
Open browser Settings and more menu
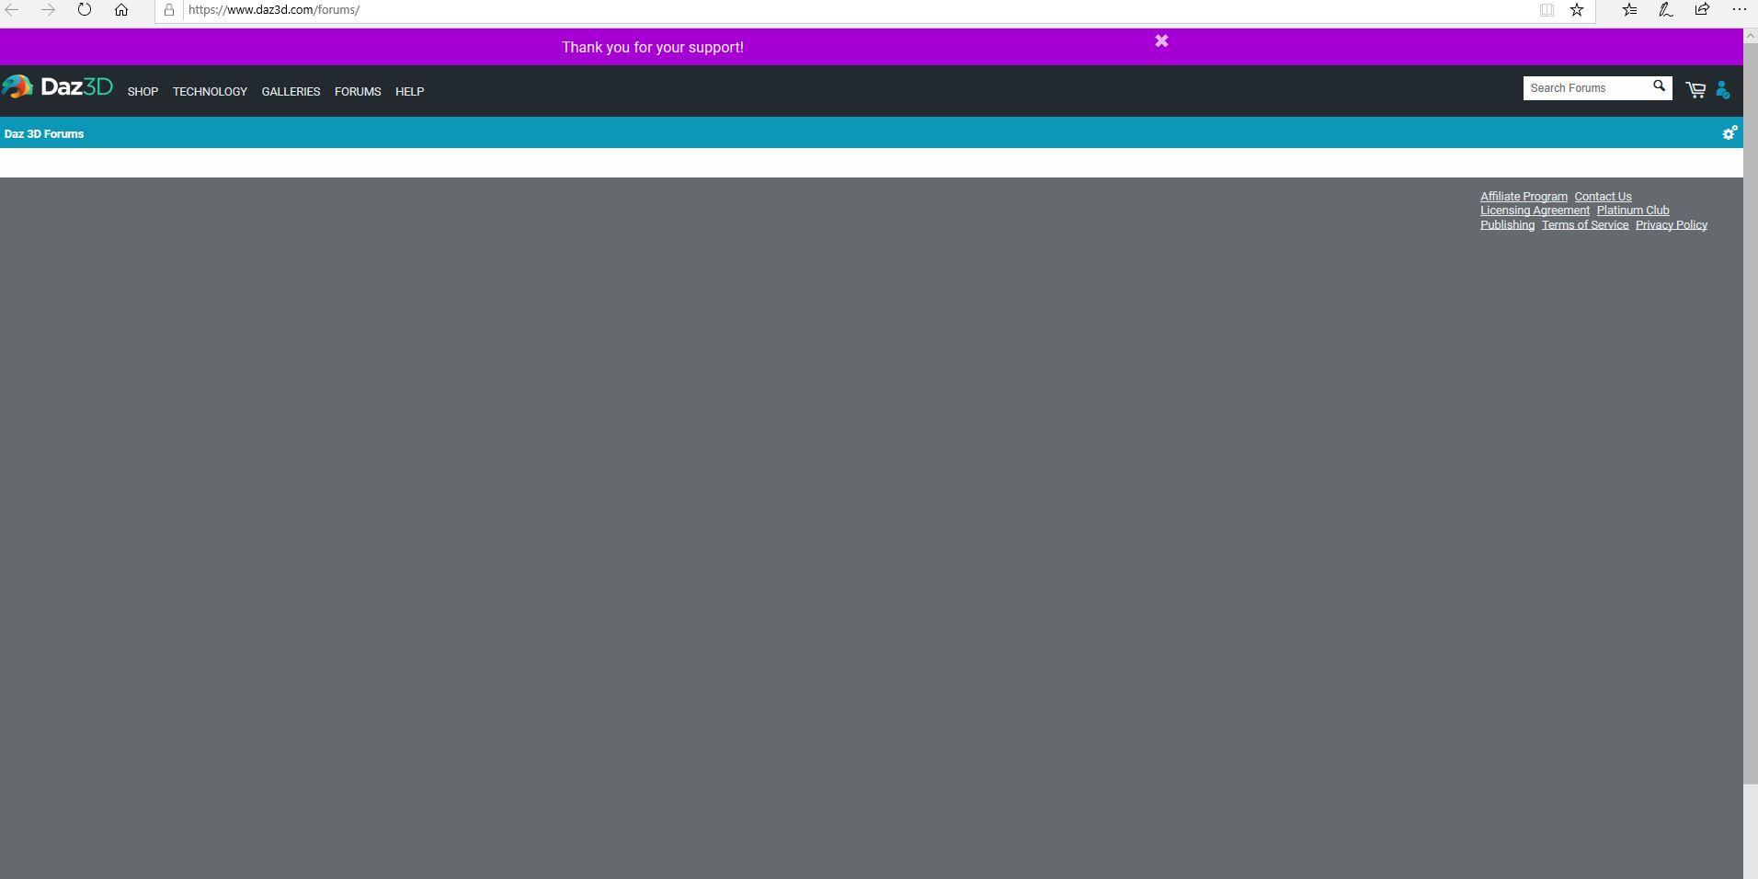(x=1739, y=9)
